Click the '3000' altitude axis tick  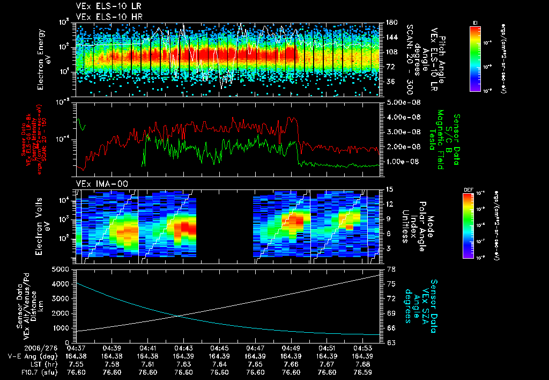[x=60, y=298]
